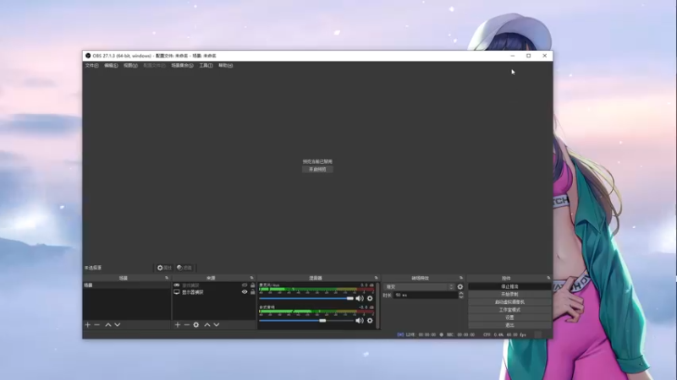The width and height of the screenshot is (677, 380).
Task: Open microphone/Aux audio settings gear
Action: tap(370, 298)
